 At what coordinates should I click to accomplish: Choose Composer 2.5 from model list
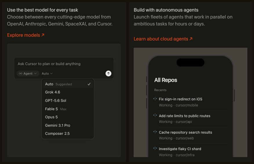click(68, 134)
